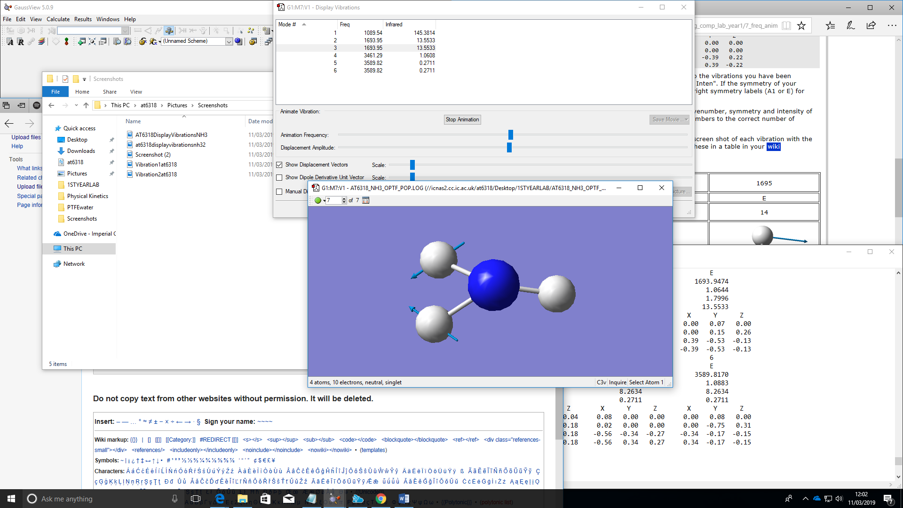
Task: Click the Stop Animation button
Action: point(462,119)
